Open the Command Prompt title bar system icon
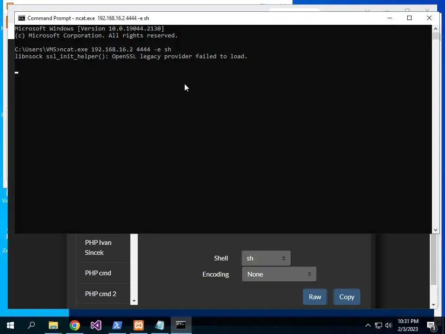This screenshot has height=334, width=445. pos(22,18)
